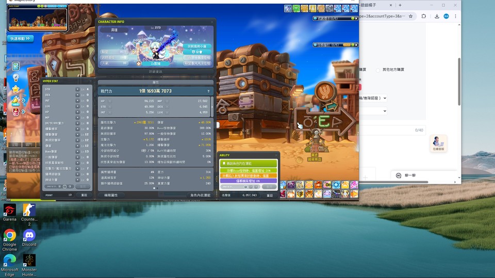Expand the stat panel side arrow next to MP
The image size is (495, 278).
click(x=212, y=107)
